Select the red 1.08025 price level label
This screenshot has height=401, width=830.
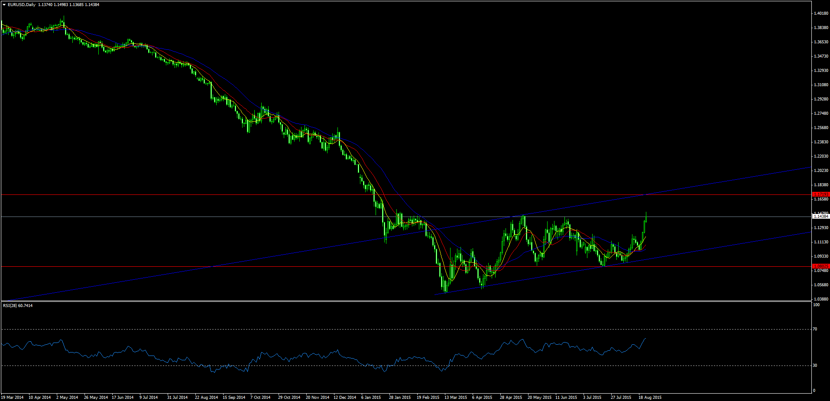pyautogui.click(x=821, y=266)
